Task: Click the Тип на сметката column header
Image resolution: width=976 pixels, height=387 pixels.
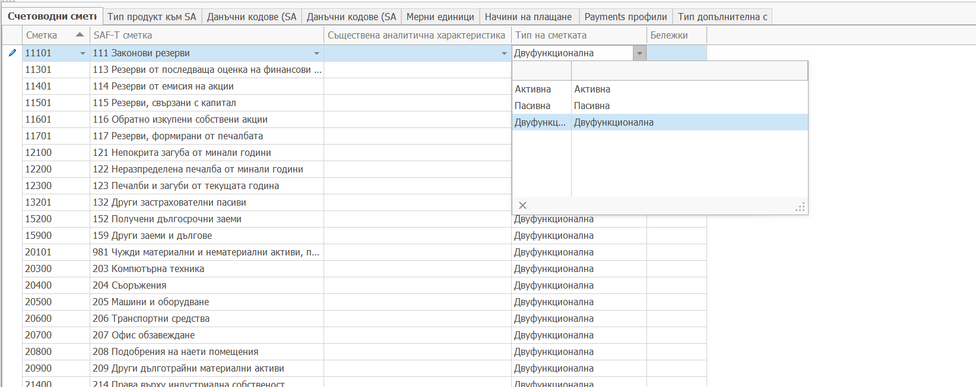Action: point(579,35)
